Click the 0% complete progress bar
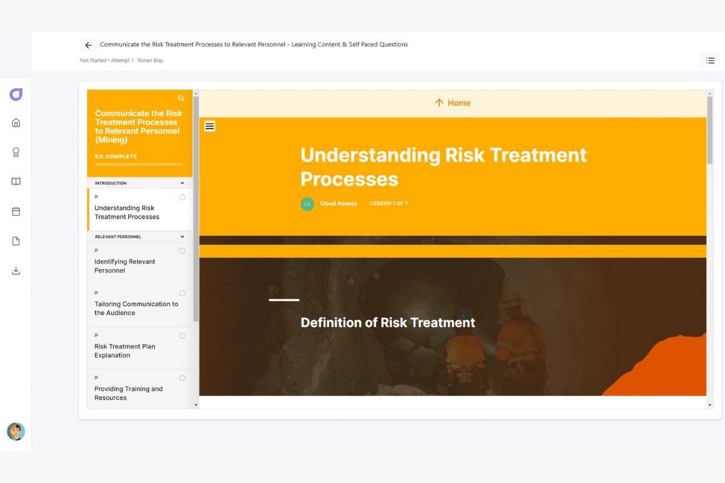 click(x=139, y=164)
